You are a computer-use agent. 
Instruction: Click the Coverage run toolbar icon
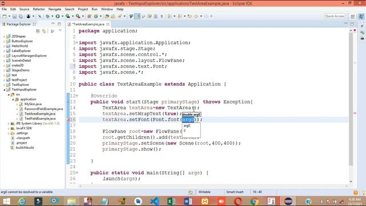point(67,16)
